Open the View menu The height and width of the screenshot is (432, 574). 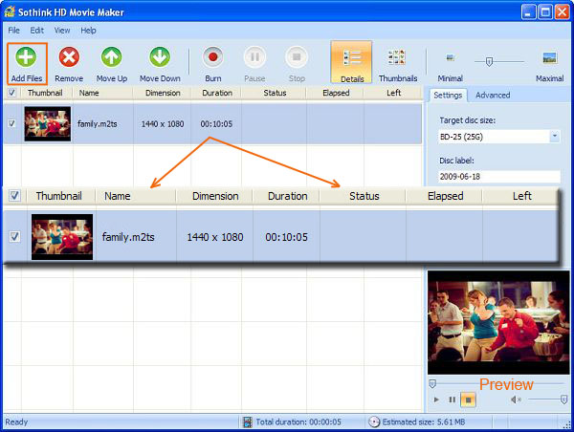(x=62, y=31)
